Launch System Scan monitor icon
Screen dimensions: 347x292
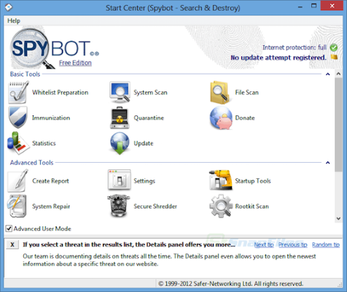click(x=120, y=92)
